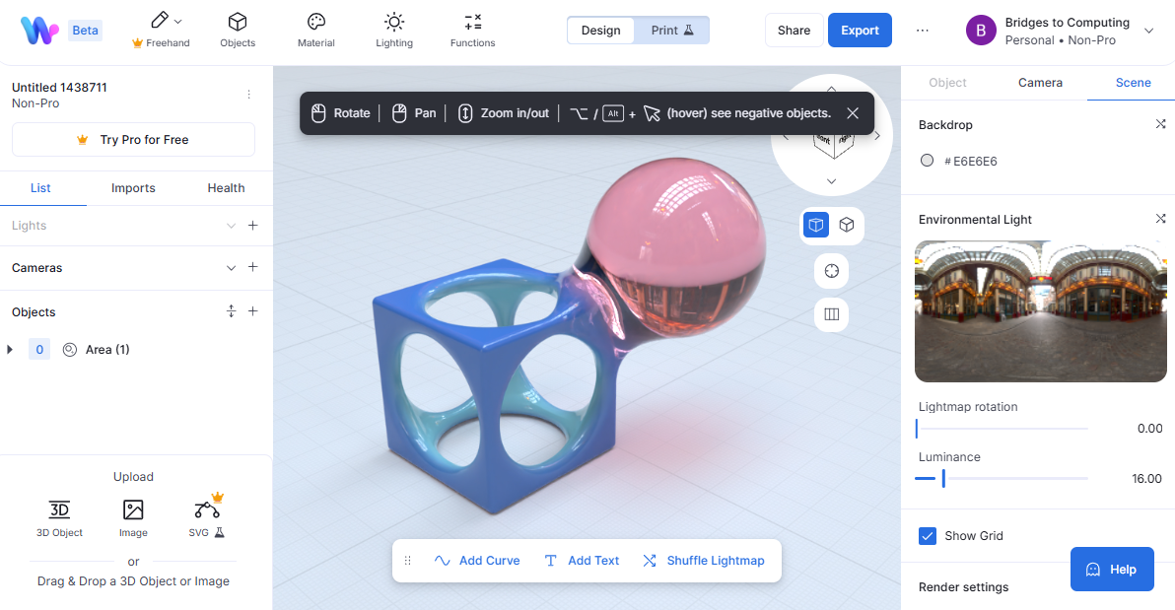
Task: Switch to Print mode toggle
Action: click(672, 31)
